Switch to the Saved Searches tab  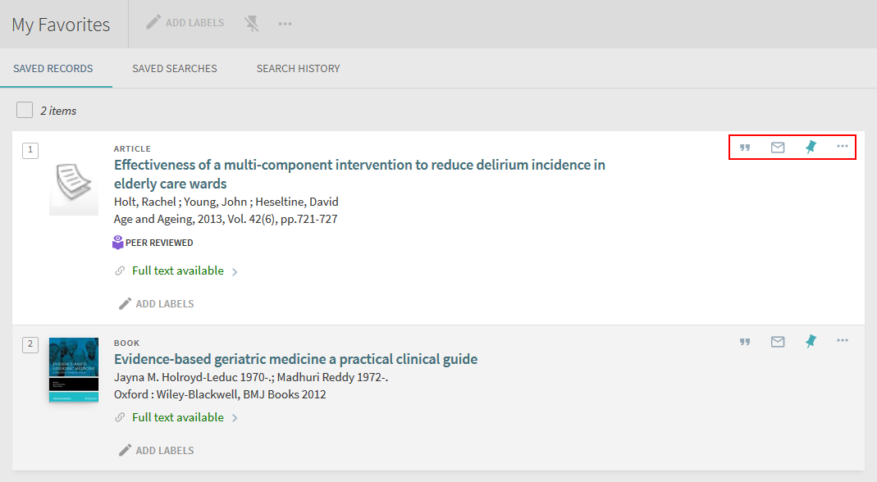point(175,69)
